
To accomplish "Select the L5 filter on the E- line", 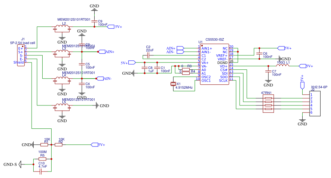I will (62, 106).
